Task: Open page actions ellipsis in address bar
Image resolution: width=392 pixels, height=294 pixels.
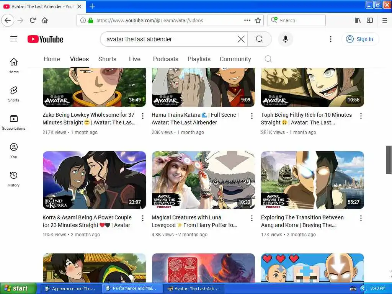Action: click(247, 20)
